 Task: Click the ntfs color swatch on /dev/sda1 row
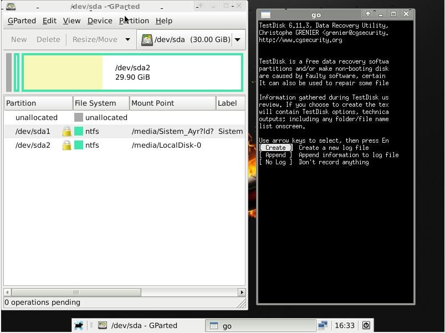[x=79, y=131]
